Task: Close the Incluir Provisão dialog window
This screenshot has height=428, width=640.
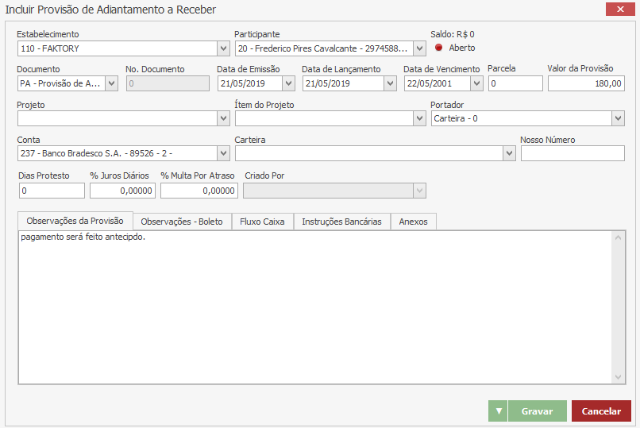Action: coord(618,10)
